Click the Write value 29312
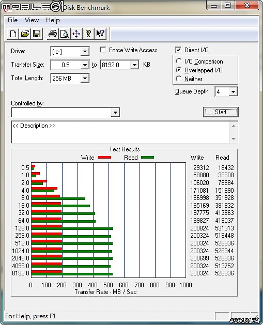This screenshot has width=263, height=325. [201, 167]
